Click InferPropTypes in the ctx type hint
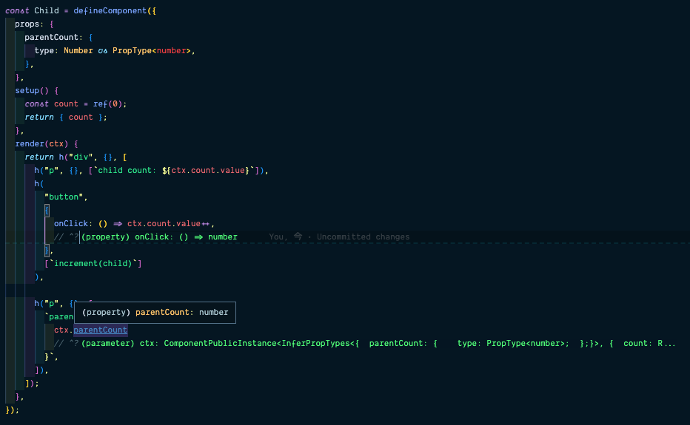Viewport: 690px width, 425px height. click(316, 343)
